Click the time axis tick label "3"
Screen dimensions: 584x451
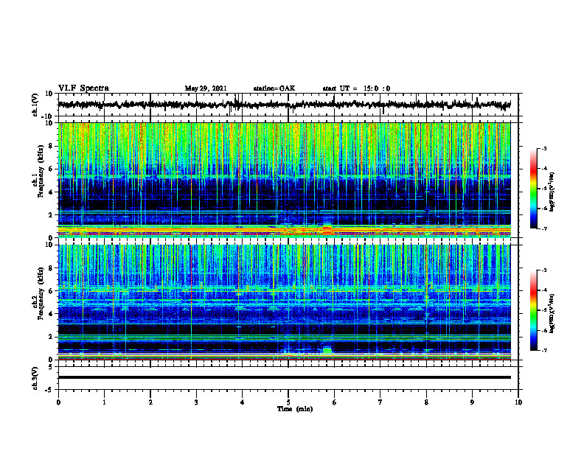coord(196,402)
